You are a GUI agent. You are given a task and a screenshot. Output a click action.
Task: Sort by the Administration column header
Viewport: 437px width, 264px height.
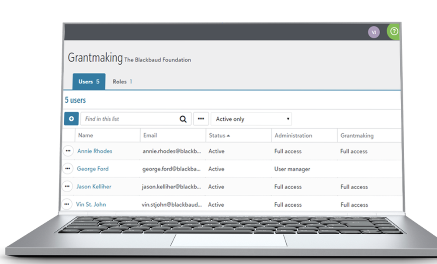(x=293, y=135)
